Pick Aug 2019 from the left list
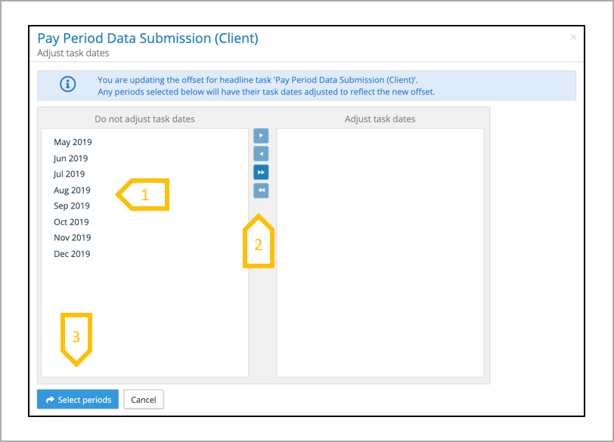 [72, 190]
